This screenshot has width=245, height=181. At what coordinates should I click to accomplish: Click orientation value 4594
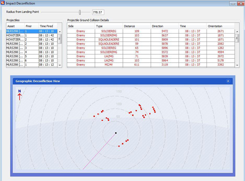221,52
